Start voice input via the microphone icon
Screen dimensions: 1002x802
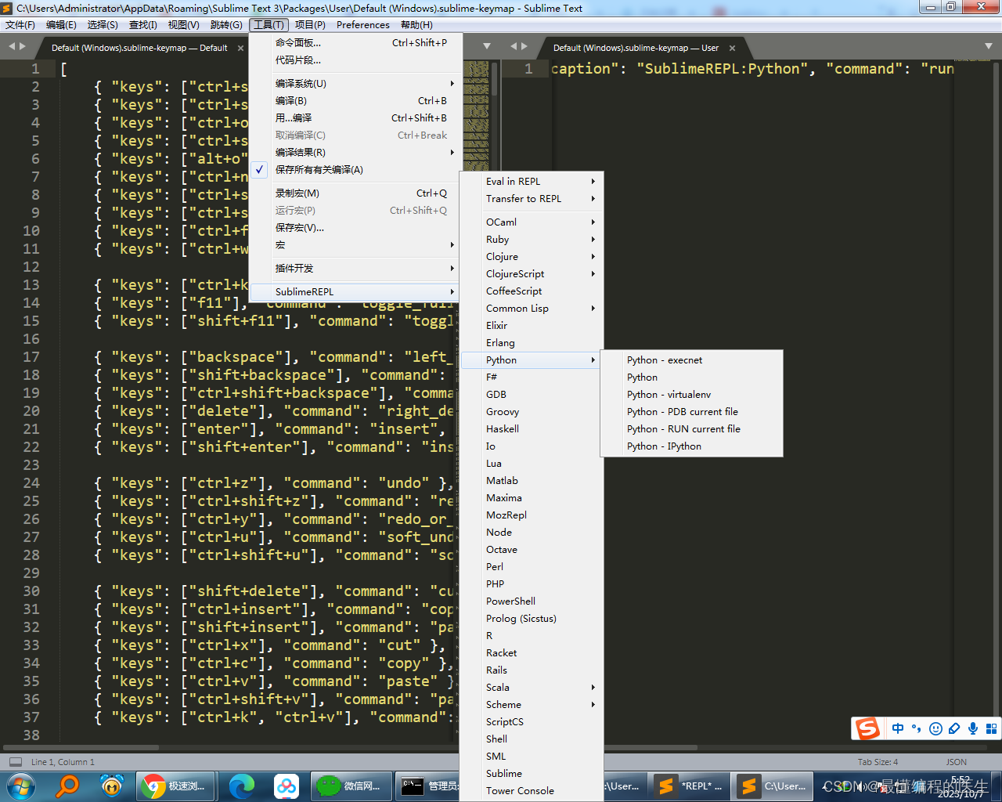click(x=972, y=728)
